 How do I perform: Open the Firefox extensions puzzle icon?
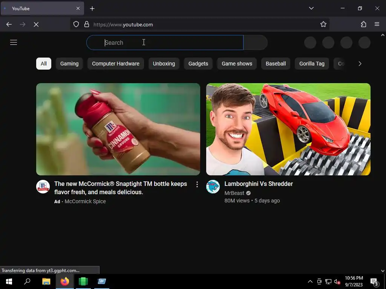coord(364,24)
